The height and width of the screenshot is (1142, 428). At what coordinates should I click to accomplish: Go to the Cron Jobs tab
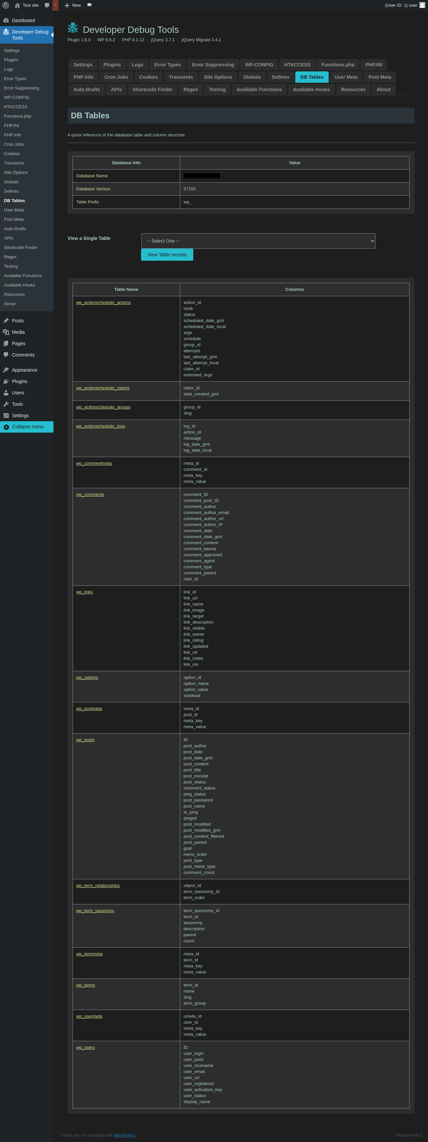(x=116, y=77)
